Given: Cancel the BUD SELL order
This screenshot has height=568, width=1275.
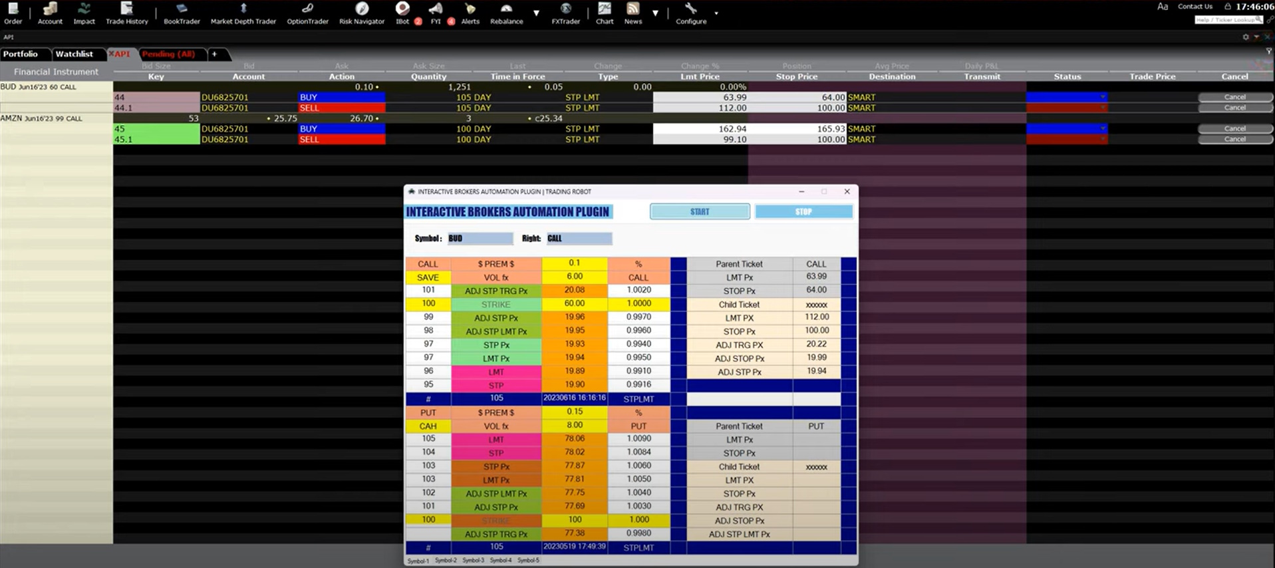Looking at the screenshot, I should 1235,108.
